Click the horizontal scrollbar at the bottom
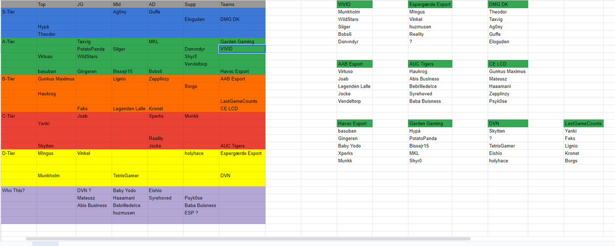 [x=248, y=238]
